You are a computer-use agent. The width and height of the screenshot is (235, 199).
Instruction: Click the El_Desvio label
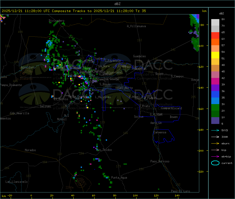pos(61,99)
